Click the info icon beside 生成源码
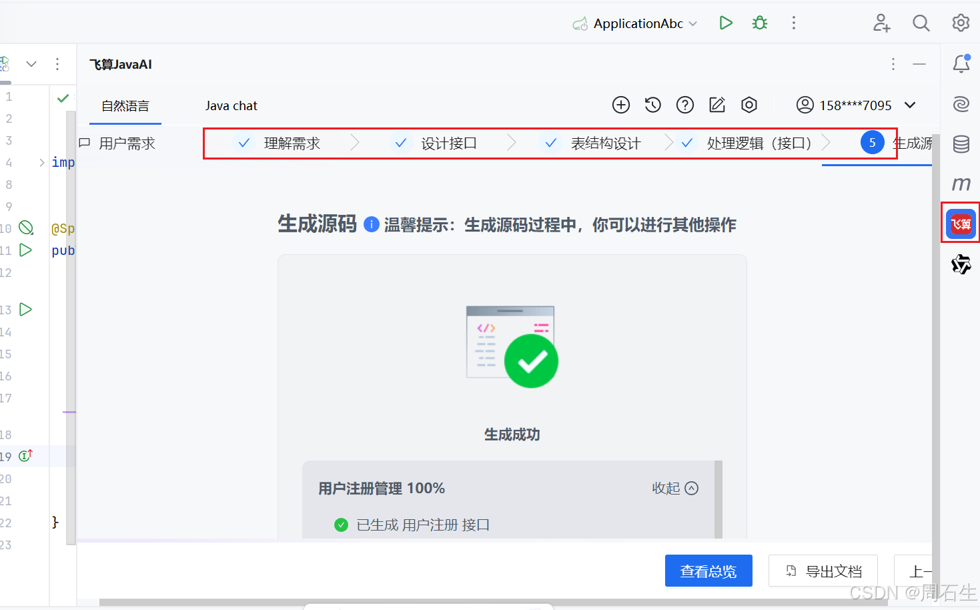This screenshot has height=610, width=980. pyautogui.click(x=372, y=225)
